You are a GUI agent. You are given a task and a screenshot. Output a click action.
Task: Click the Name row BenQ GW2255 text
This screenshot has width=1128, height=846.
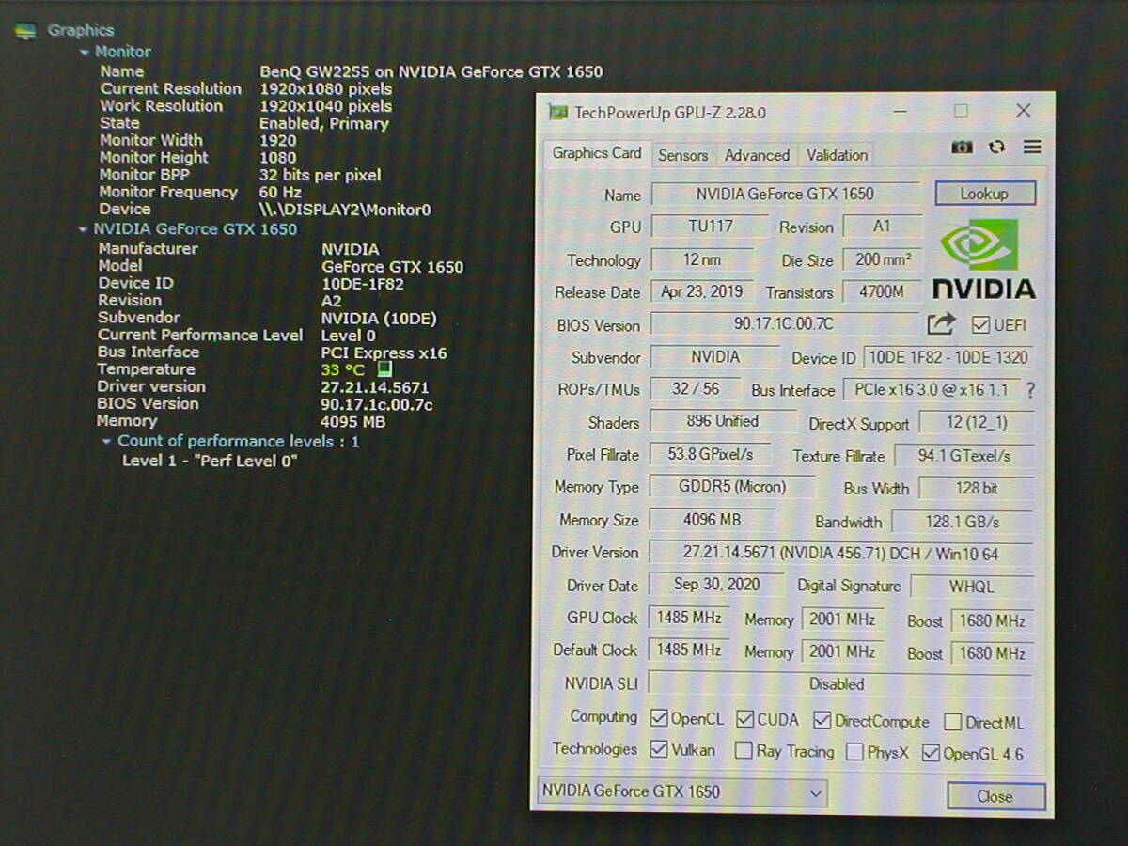point(431,71)
